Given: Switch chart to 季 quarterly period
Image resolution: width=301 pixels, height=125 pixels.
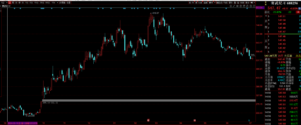Looking at the screenshot, I should pyautogui.click(x=20, y=3).
